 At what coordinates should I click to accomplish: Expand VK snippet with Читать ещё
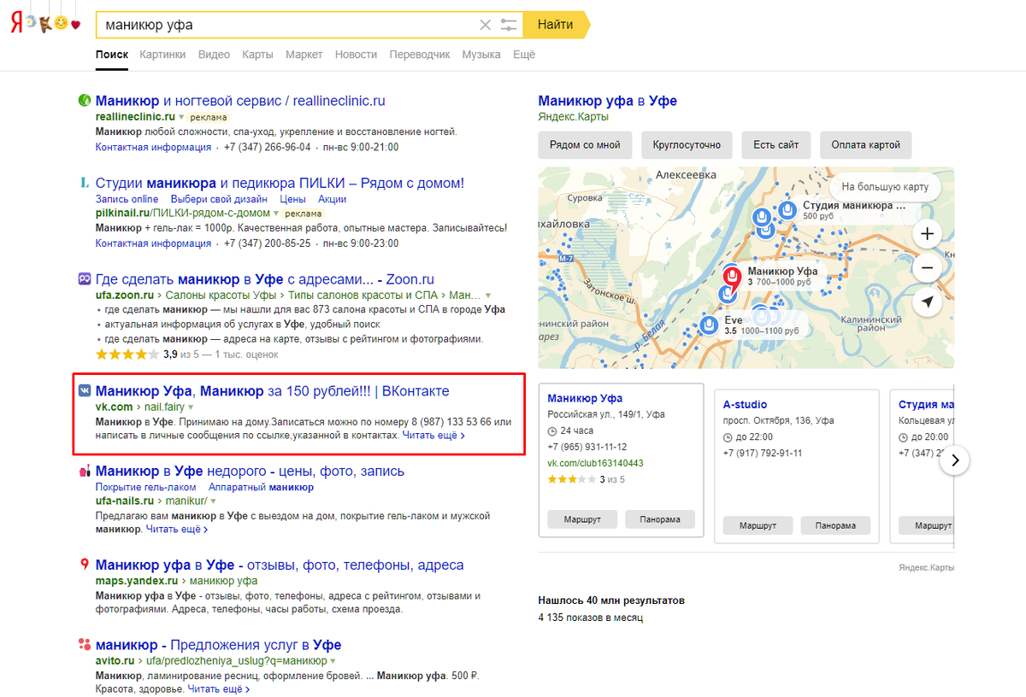pos(433,435)
